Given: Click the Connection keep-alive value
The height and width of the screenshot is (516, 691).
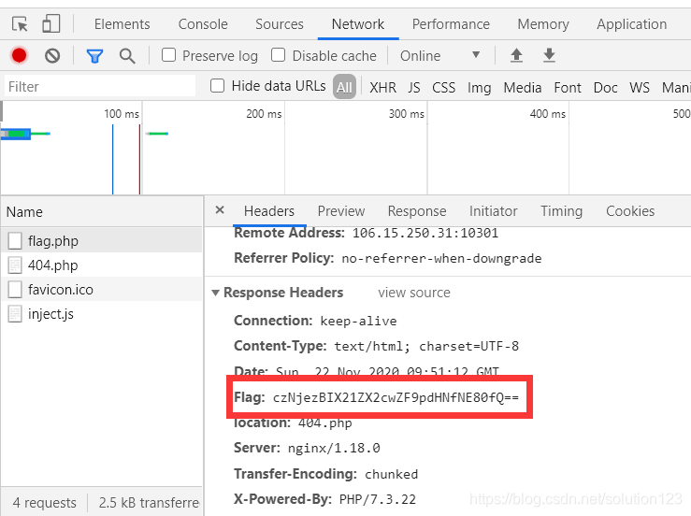Looking at the screenshot, I should point(358,321).
